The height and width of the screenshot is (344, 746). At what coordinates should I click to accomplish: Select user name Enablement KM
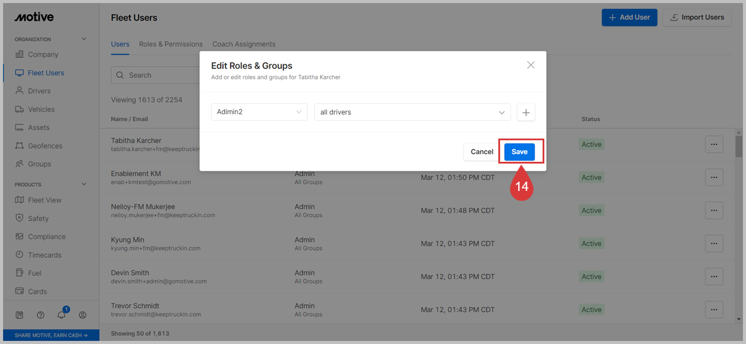click(x=136, y=173)
